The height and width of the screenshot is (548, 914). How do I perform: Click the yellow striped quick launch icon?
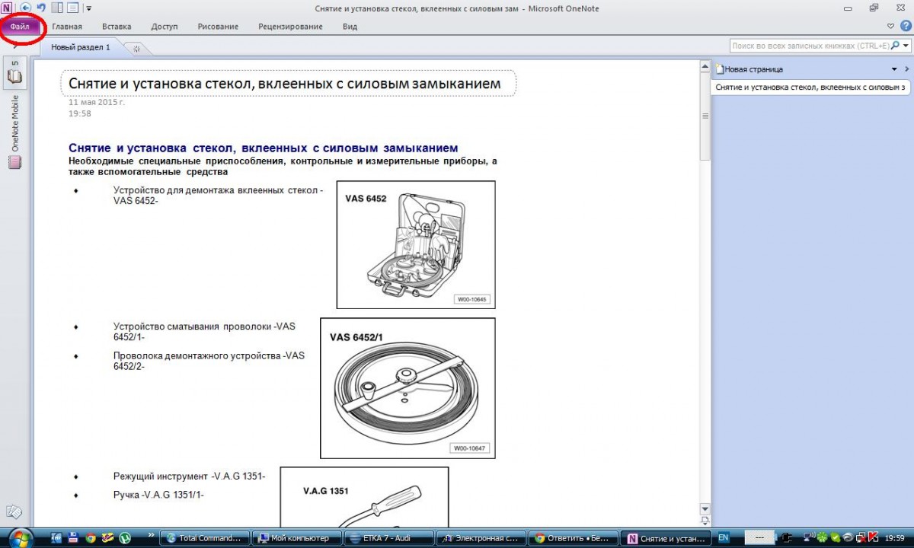(108, 537)
